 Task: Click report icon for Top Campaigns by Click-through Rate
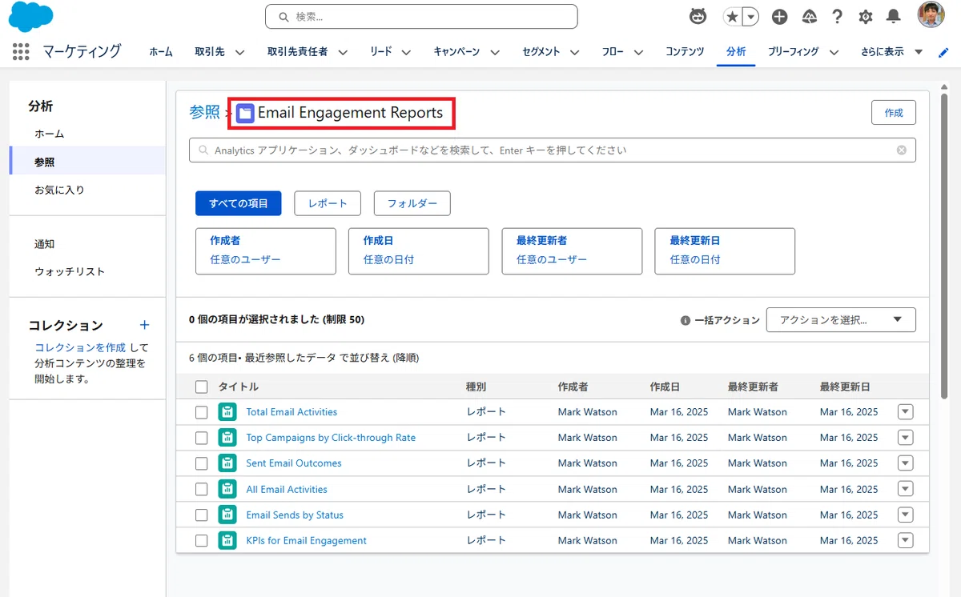[x=227, y=438]
